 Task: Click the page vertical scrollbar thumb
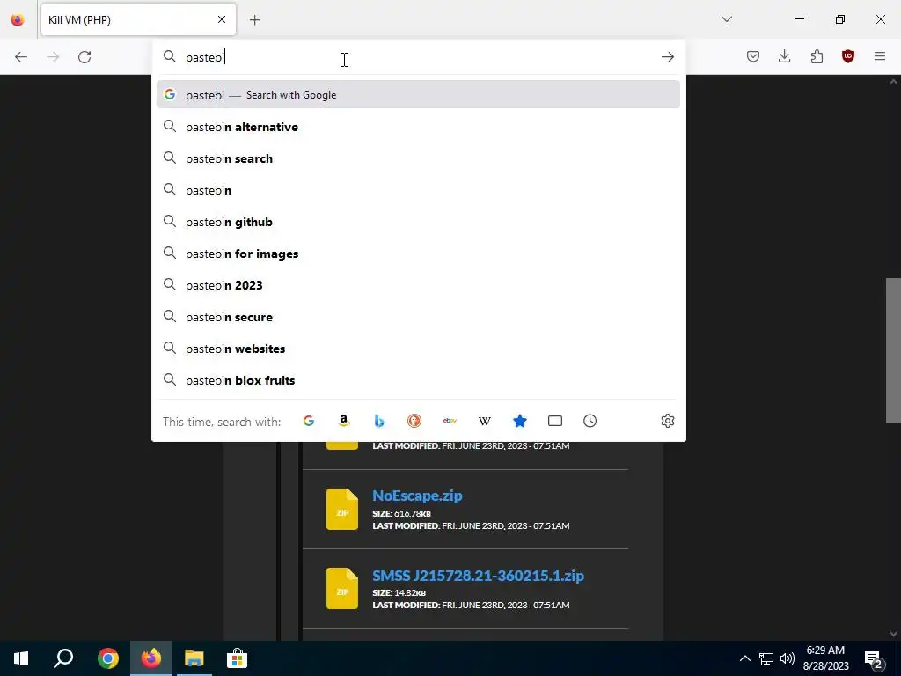pyautogui.click(x=893, y=350)
